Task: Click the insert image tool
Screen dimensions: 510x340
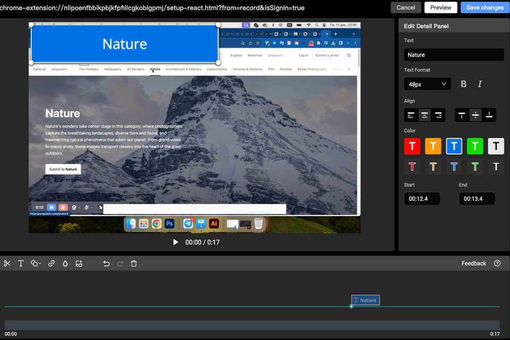Action: tap(79, 263)
